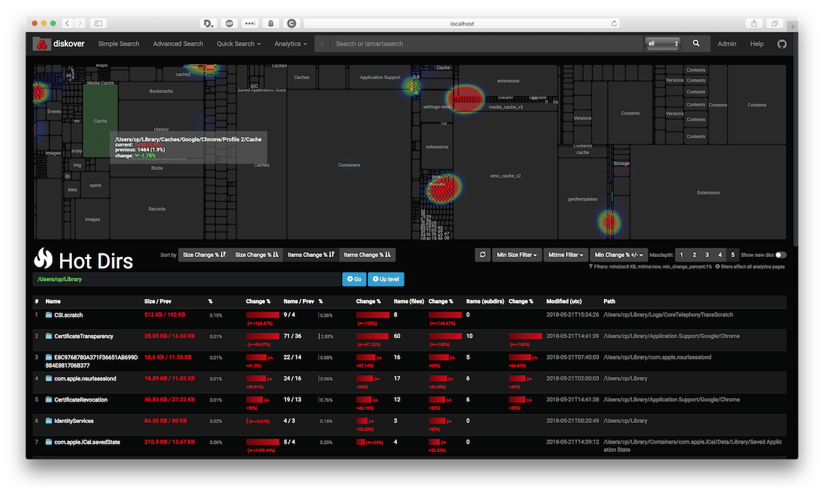Screen dimensions: 824x496
Task: Click the Safari share icon
Action: point(754,23)
